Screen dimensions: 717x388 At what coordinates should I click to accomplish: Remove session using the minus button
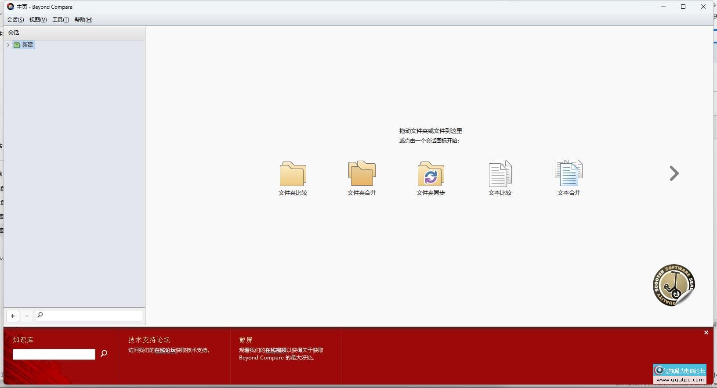pos(27,316)
